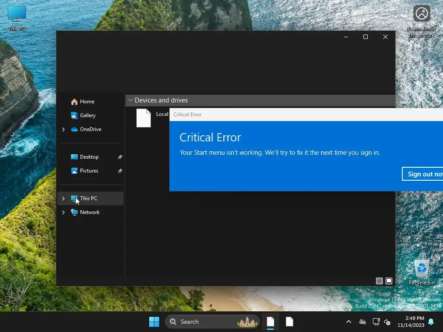Select the Local disk drive icon
443x332 pixels.
(144, 118)
